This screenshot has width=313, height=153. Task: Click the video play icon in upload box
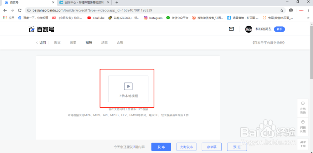coord(128,86)
